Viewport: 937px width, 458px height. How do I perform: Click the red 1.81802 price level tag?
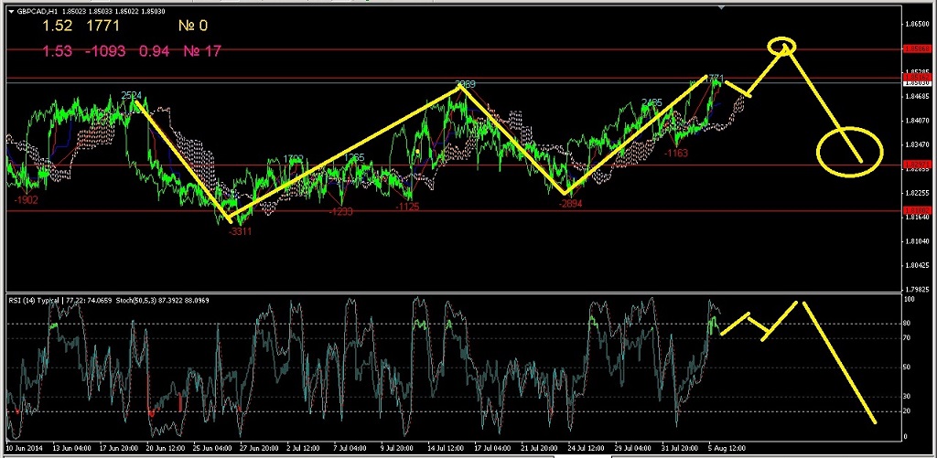[x=918, y=210]
